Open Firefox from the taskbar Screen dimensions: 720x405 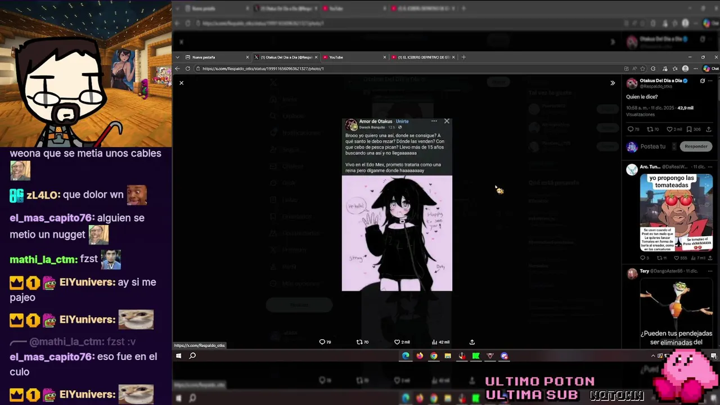[420, 355]
